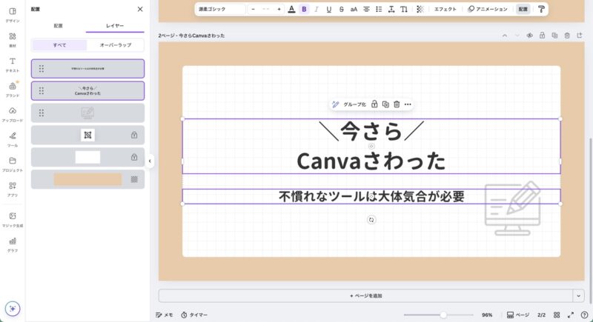593x322 pixels.
Task: Close the 配置 panel
Action: click(140, 9)
